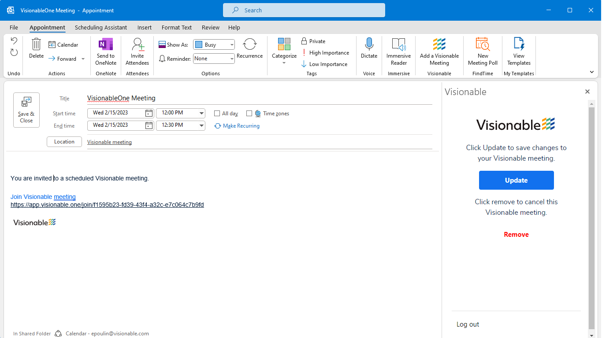Open the Join Visionable meeting link

[43, 197]
